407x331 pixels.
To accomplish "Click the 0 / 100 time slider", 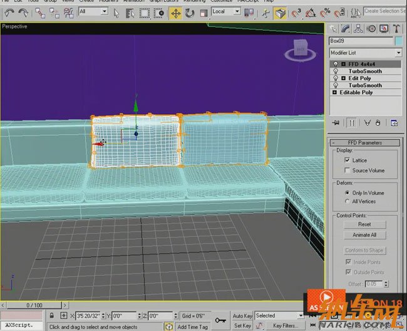I will pos(34,305).
